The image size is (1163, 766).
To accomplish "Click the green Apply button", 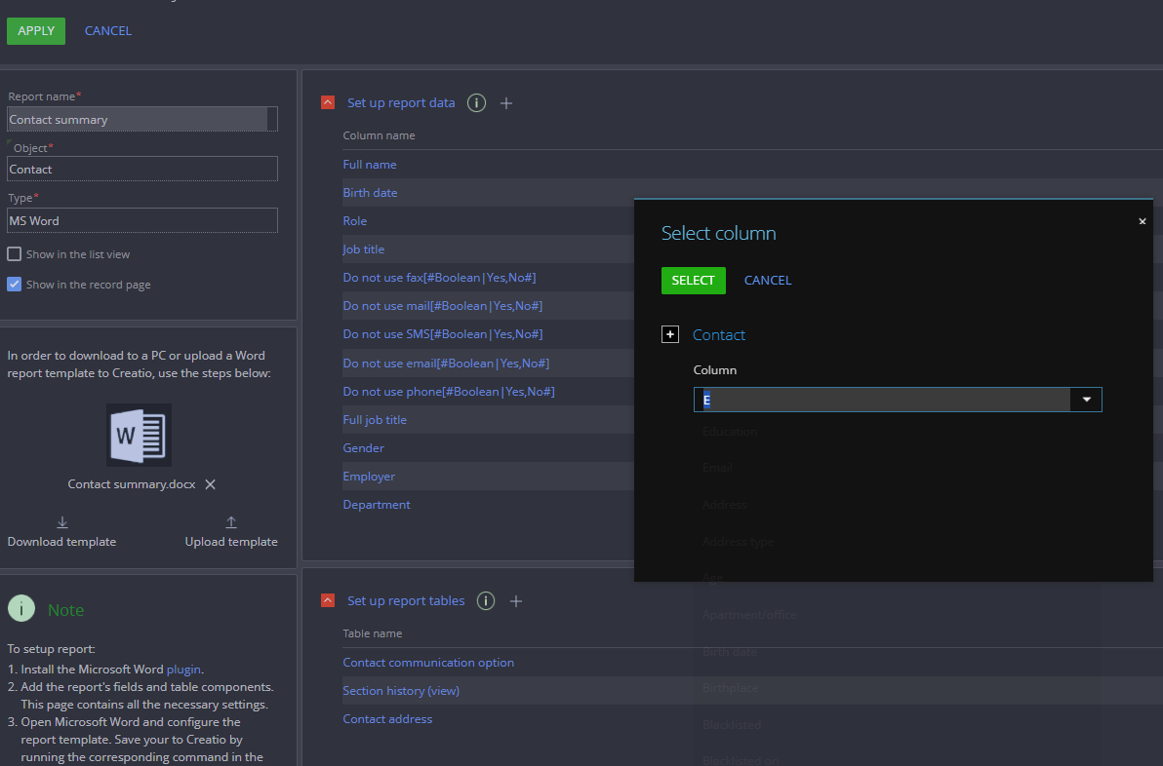I will 36,31.
